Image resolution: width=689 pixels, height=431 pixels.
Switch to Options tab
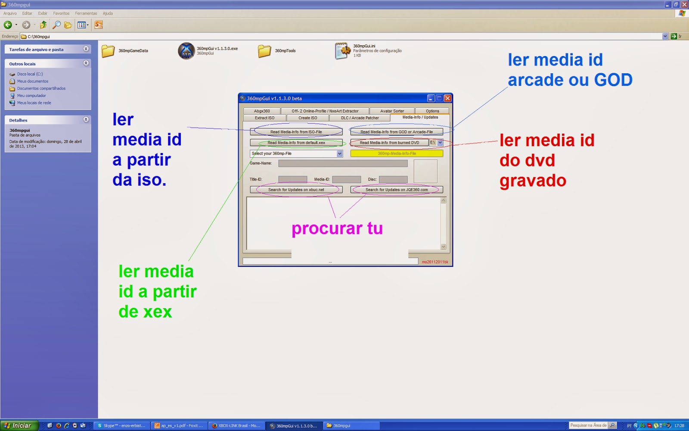[432, 111]
